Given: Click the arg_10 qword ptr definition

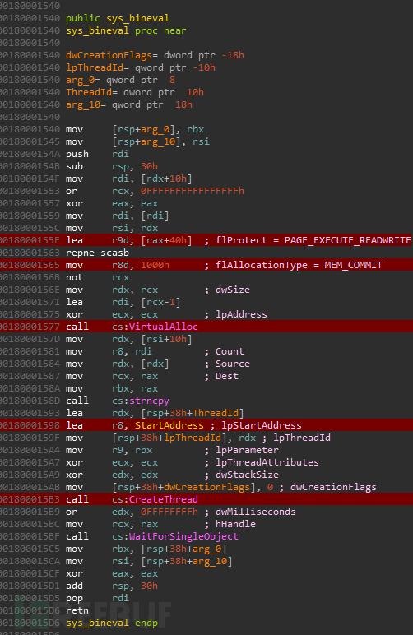Looking at the screenshot, I should 129,105.
